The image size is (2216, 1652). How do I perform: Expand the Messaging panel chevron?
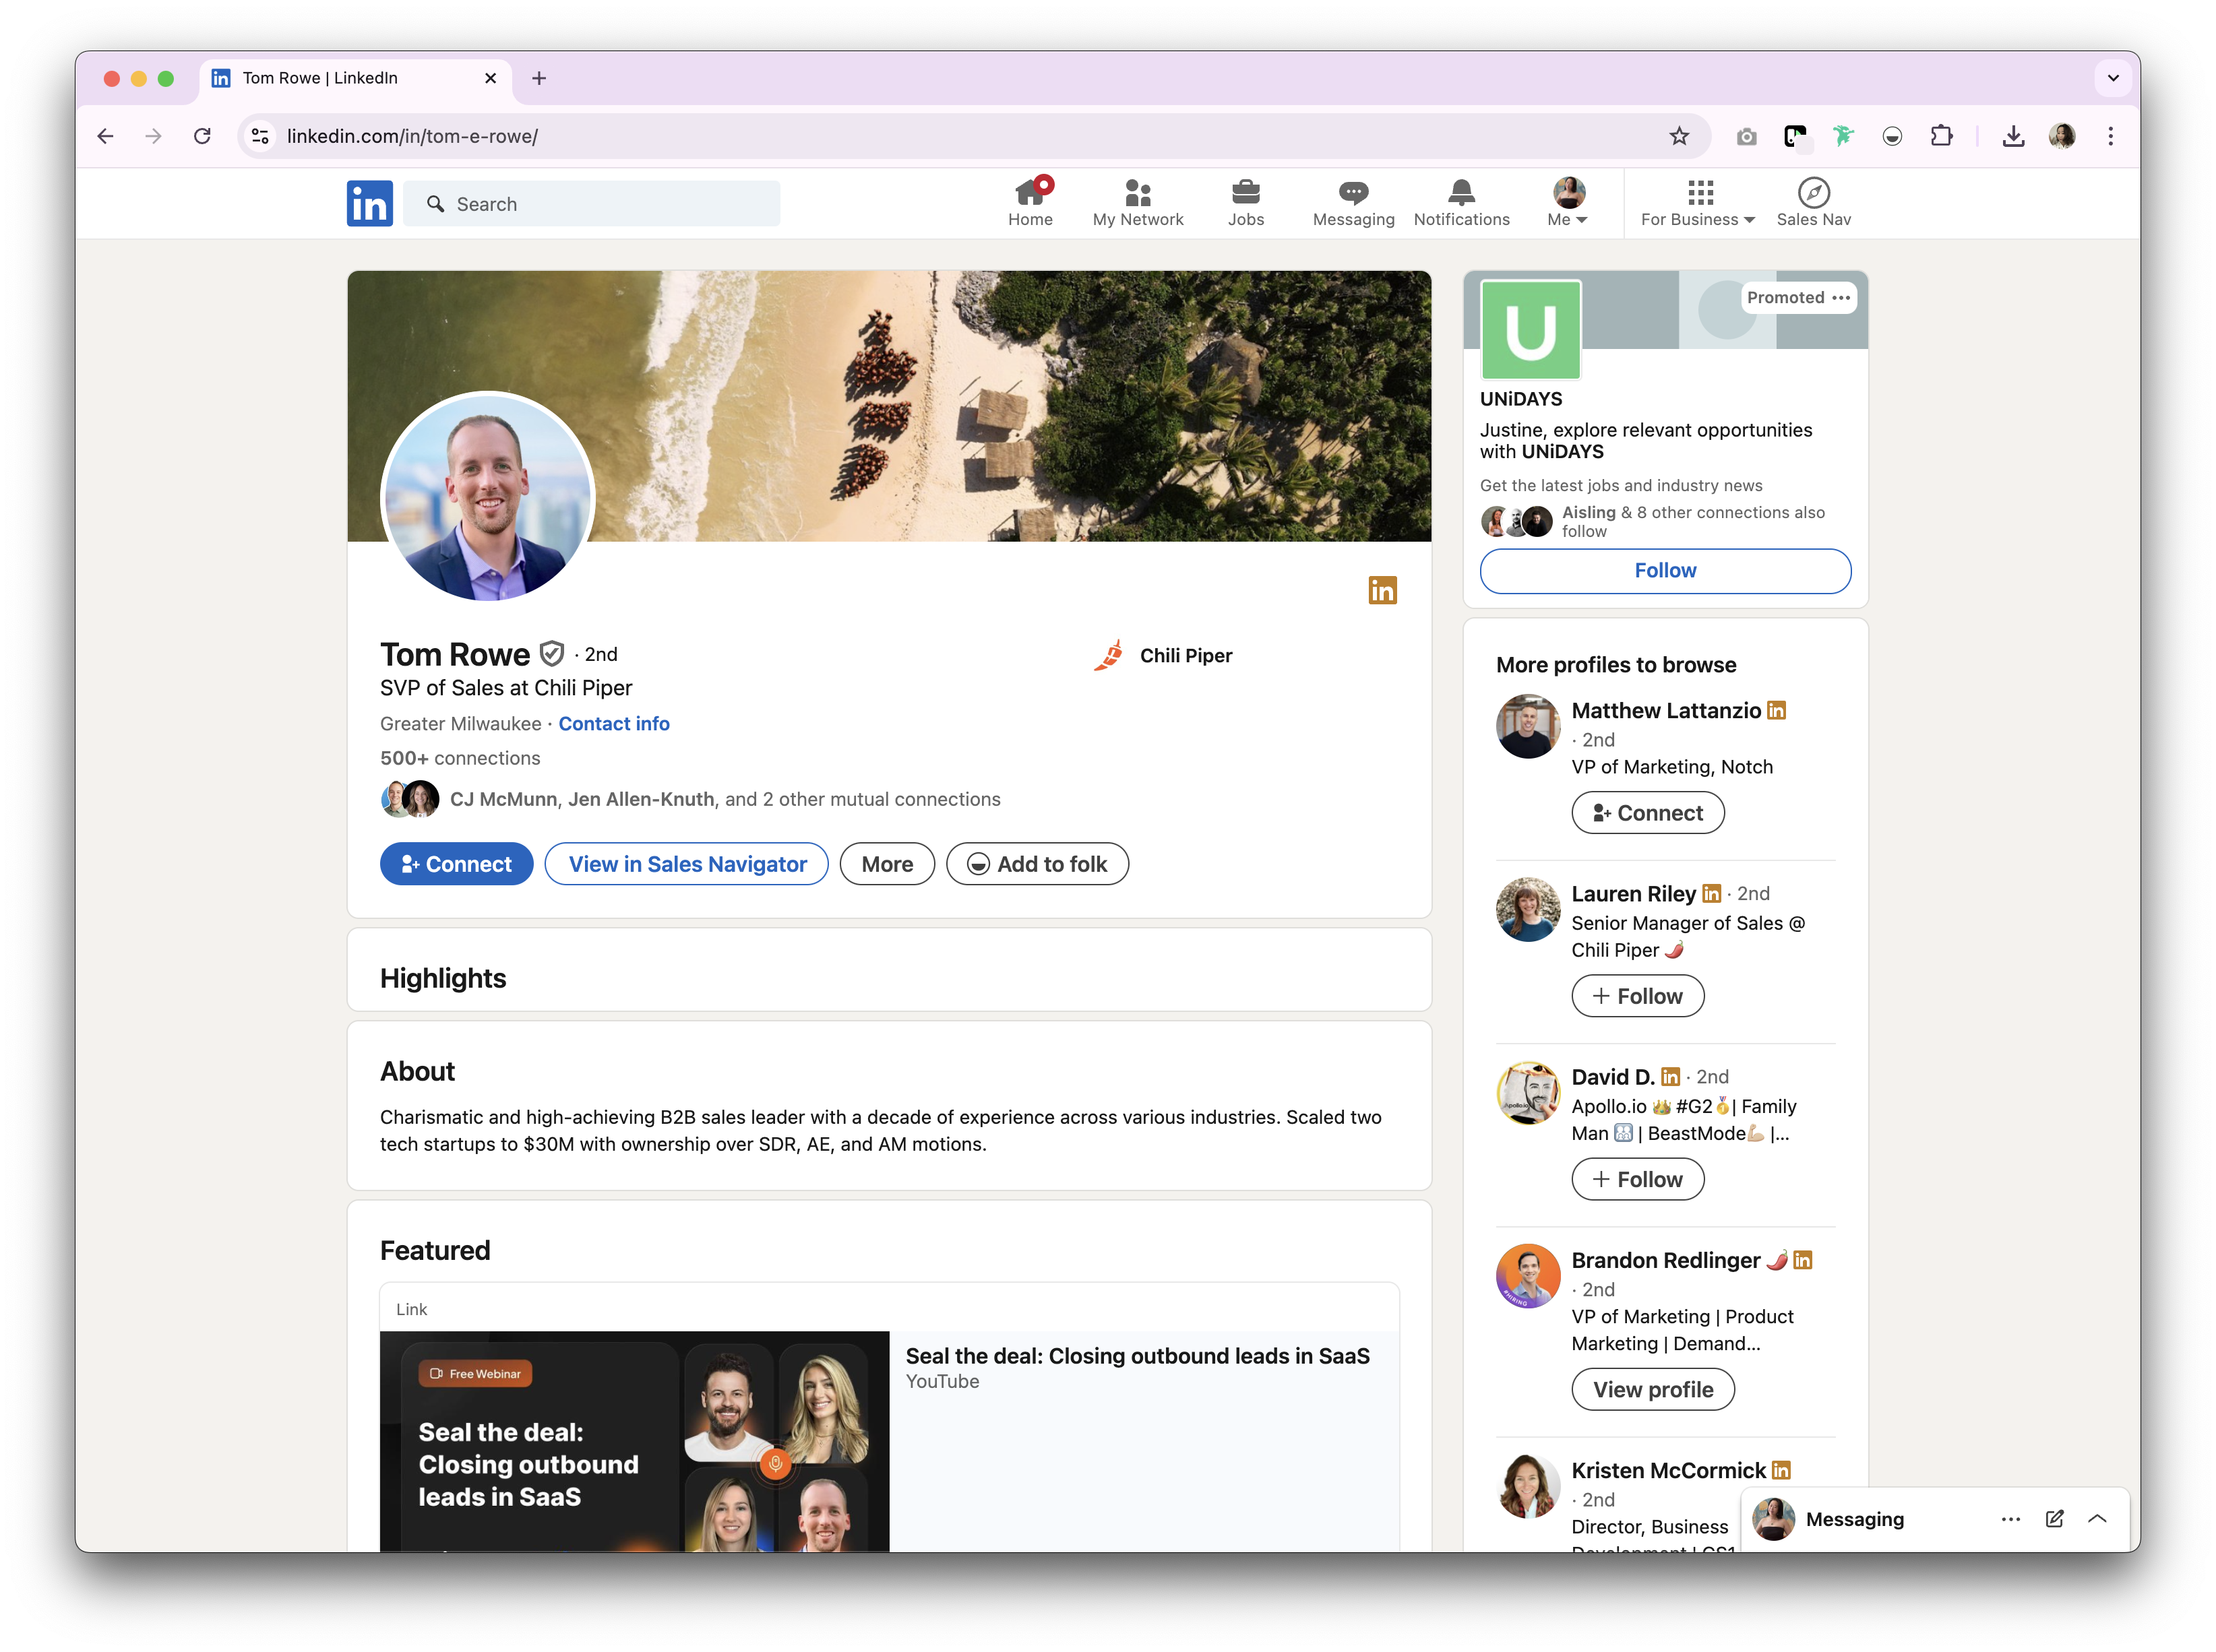(2098, 1519)
